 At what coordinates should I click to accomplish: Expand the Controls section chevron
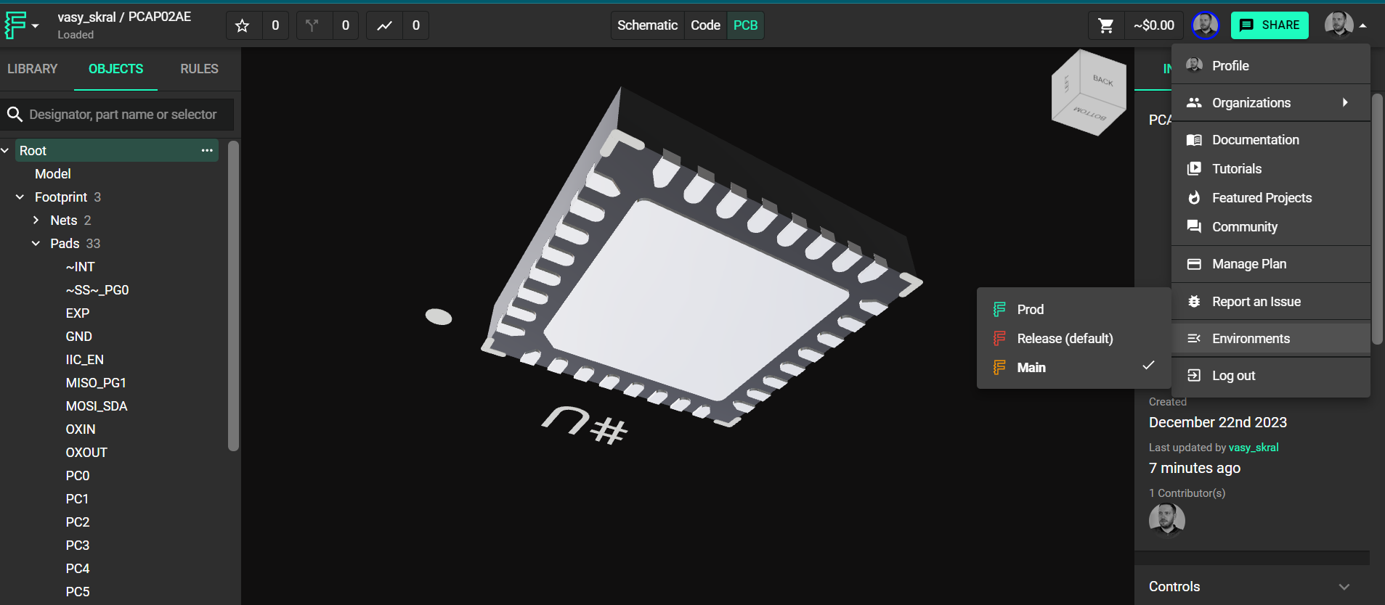tap(1344, 587)
